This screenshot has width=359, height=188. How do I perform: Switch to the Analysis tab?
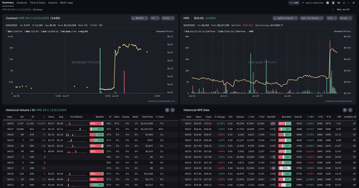pos(22,3)
